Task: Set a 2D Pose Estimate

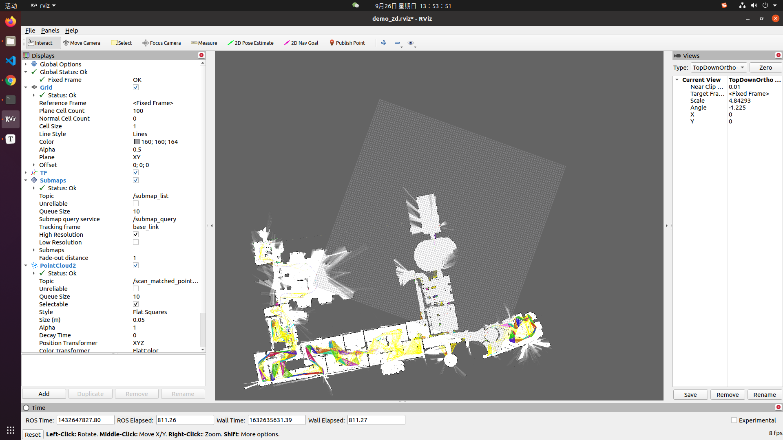Action: pos(250,43)
